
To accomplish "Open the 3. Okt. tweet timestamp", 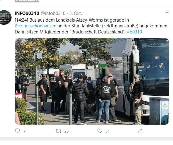I will coord(76,13).
